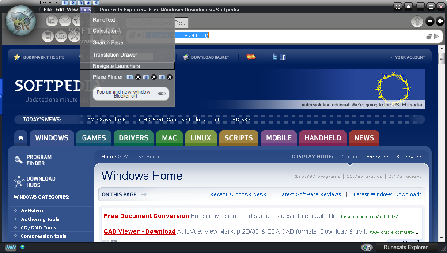Set text size to 3

point(81,3)
